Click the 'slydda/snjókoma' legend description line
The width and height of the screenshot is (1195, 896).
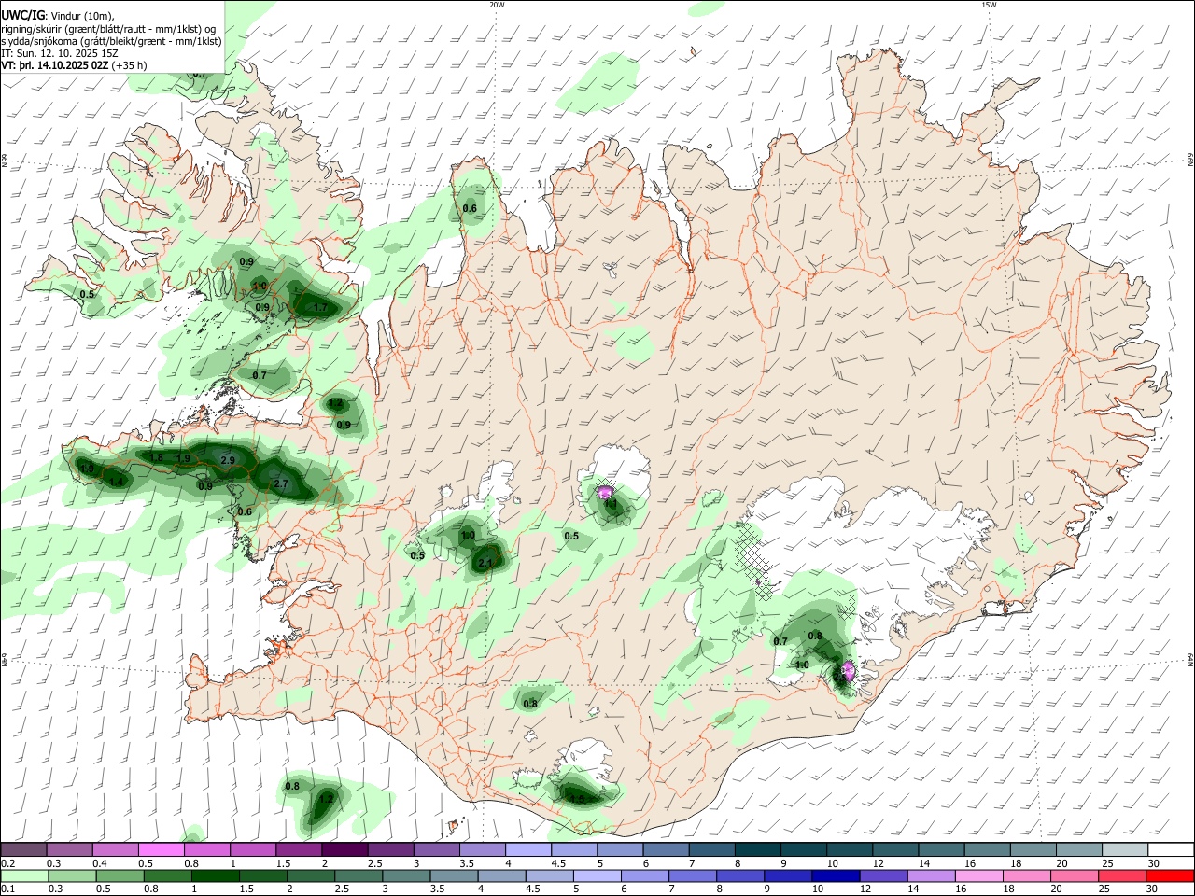click(111, 41)
